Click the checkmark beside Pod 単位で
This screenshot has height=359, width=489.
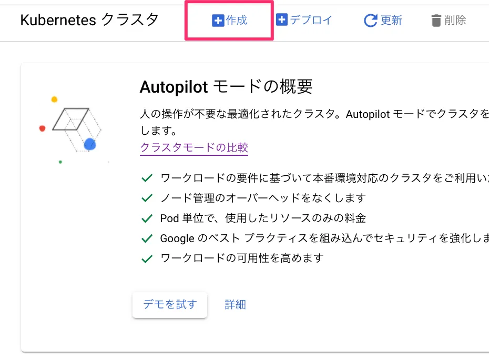pos(147,218)
